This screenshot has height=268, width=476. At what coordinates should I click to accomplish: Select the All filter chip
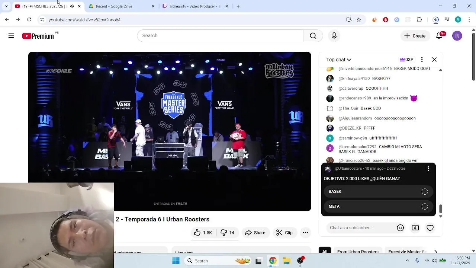325,252
